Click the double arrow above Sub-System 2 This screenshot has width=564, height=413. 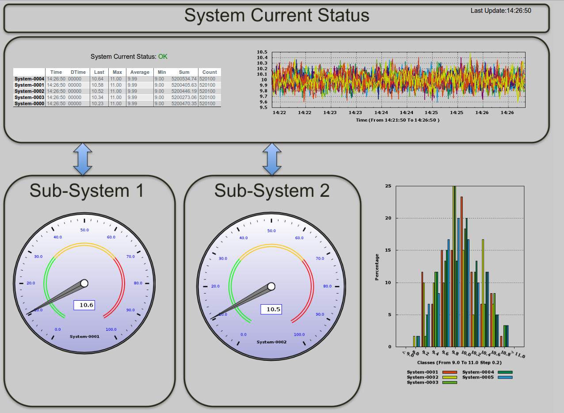[272, 159]
